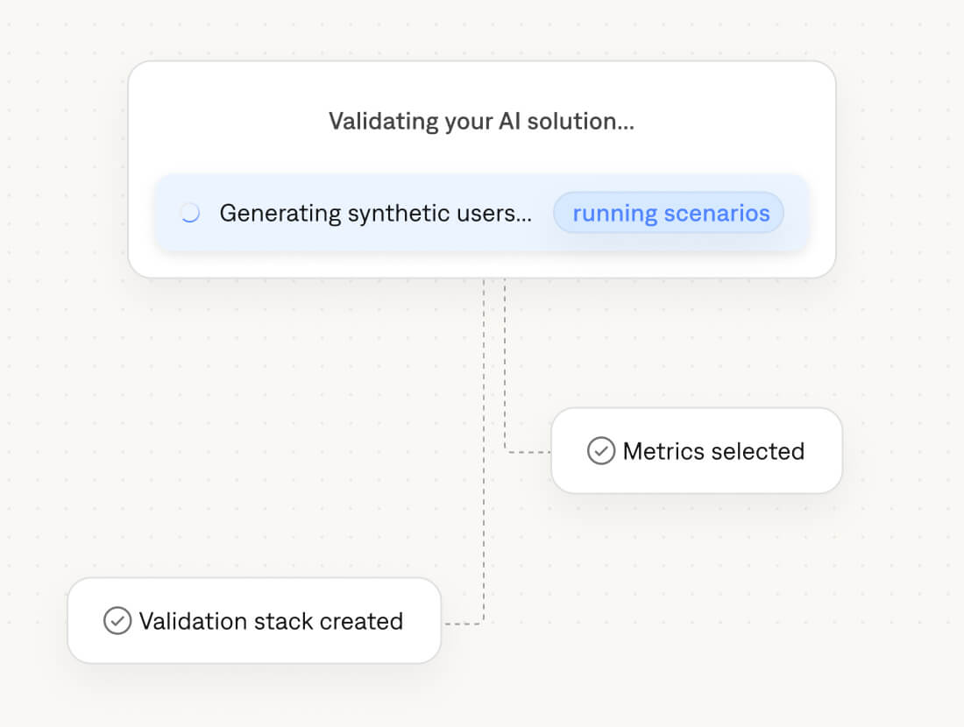Click the word "created" in the bottom card
This screenshot has width=964, height=727.
pos(361,621)
